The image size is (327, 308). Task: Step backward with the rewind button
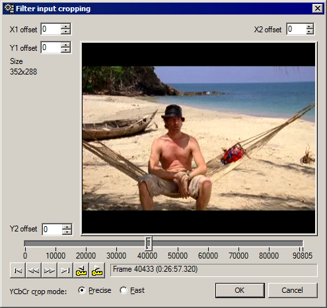tap(34, 270)
